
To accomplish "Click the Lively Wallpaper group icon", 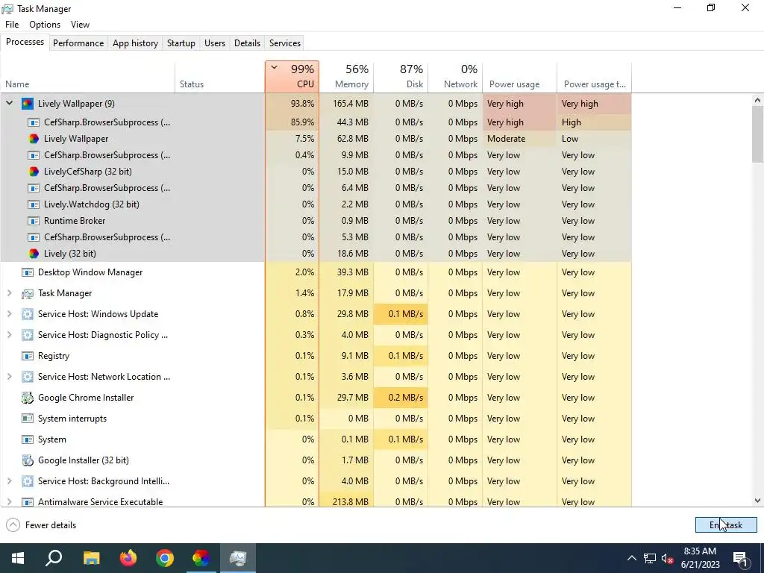I will (28, 103).
